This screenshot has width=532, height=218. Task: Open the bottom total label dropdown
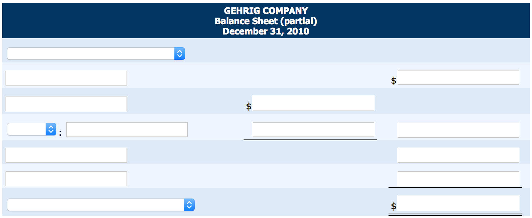click(x=101, y=205)
